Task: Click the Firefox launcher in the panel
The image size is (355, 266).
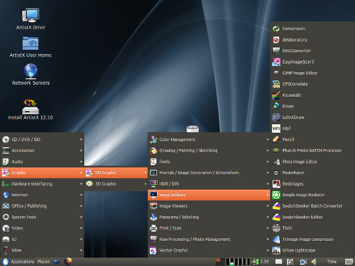Action: tap(68, 261)
